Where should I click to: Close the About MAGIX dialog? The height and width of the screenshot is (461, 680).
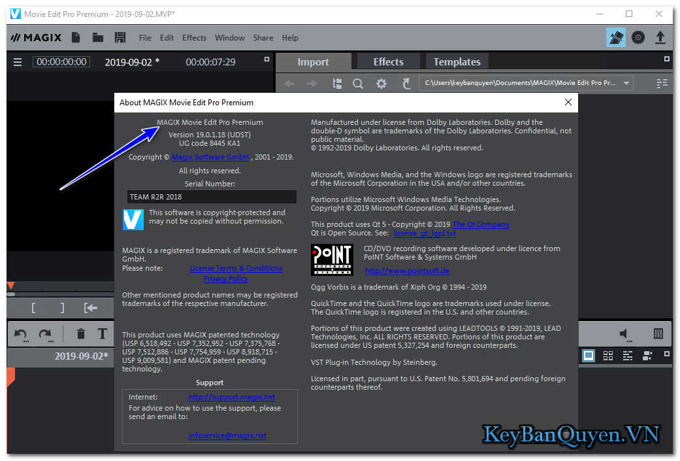click(568, 102)
